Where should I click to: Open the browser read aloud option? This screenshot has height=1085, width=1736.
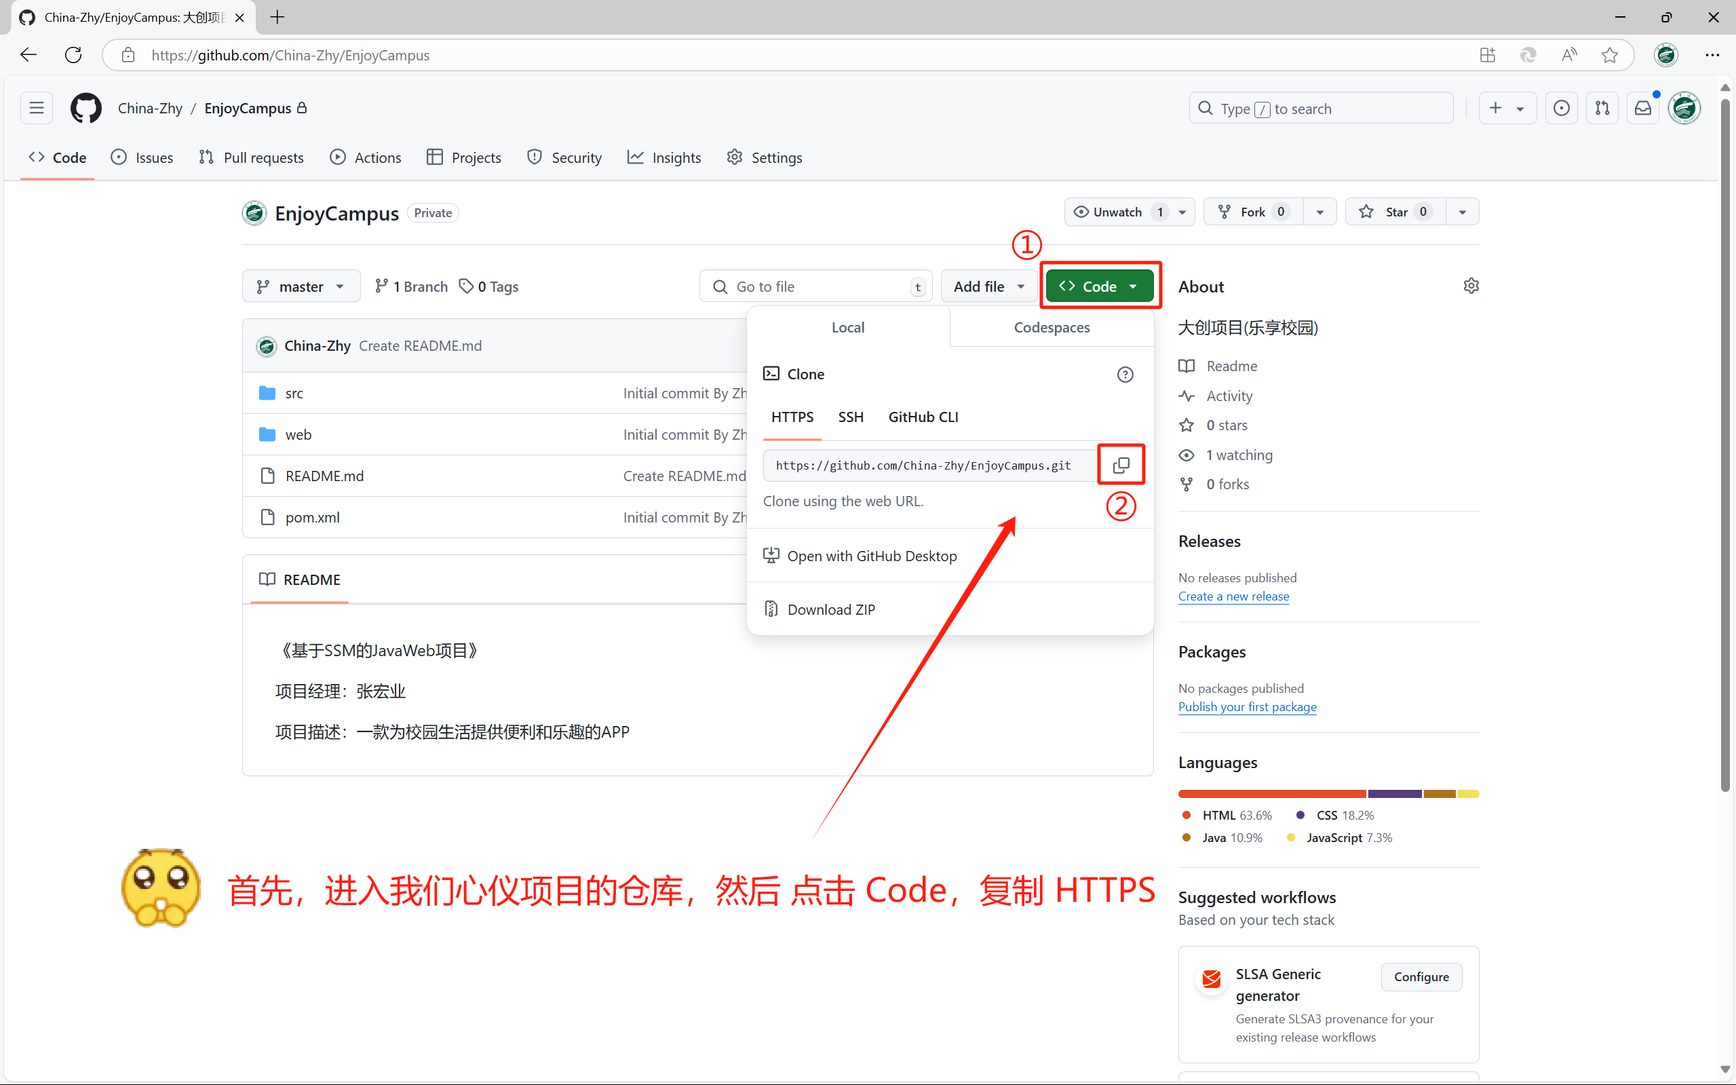[1569, 55]
